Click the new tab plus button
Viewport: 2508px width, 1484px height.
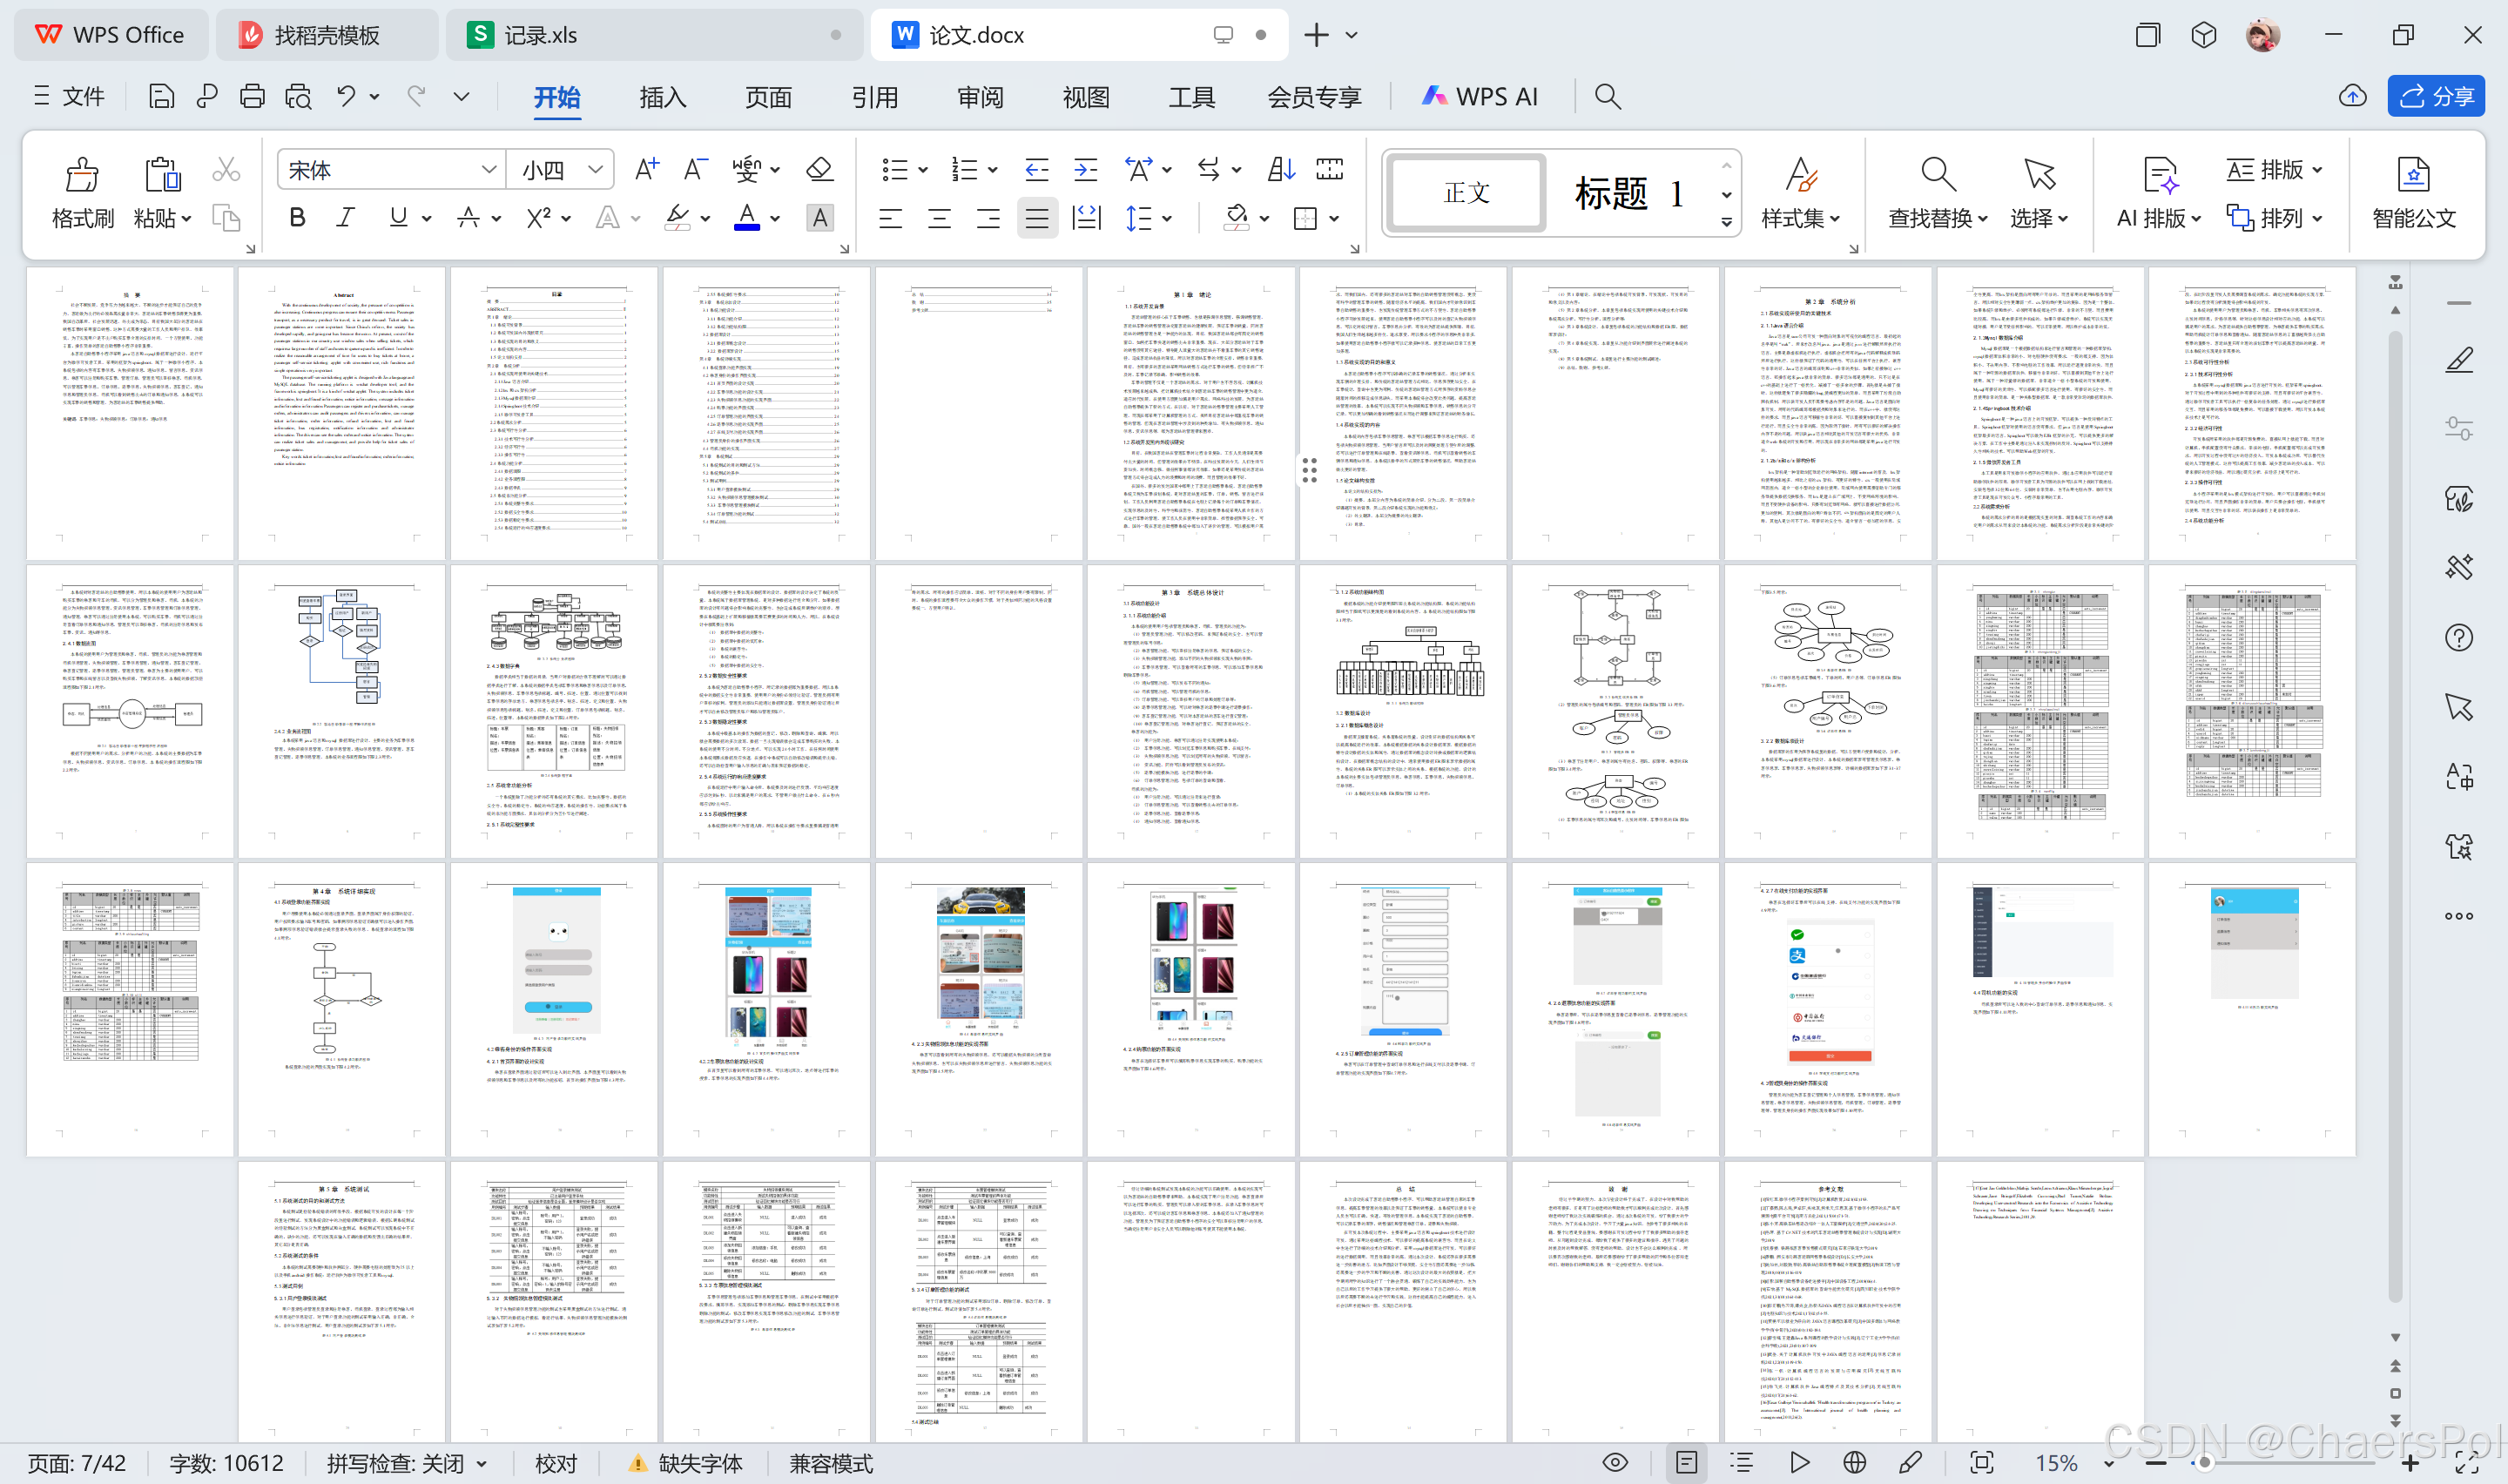click(x=1317, y=35)
